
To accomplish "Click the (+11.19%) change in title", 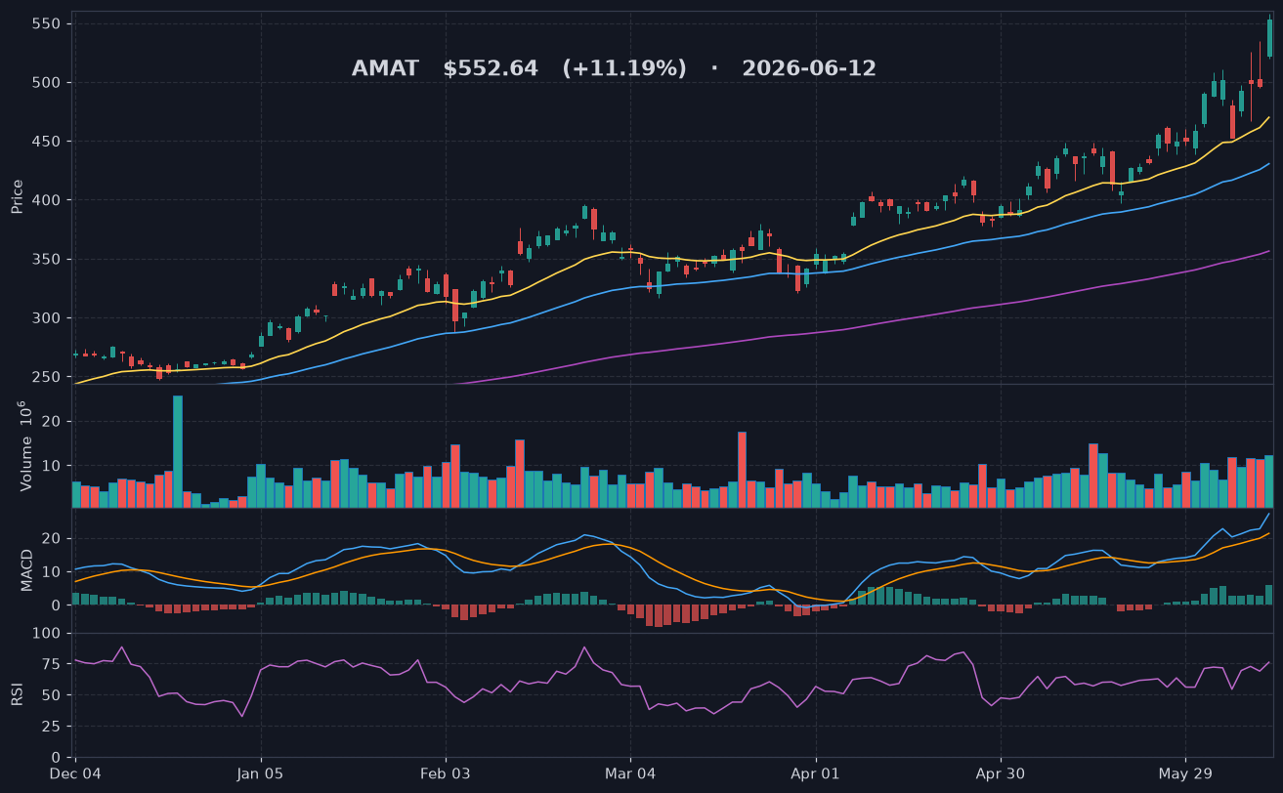I will (624, 69).
